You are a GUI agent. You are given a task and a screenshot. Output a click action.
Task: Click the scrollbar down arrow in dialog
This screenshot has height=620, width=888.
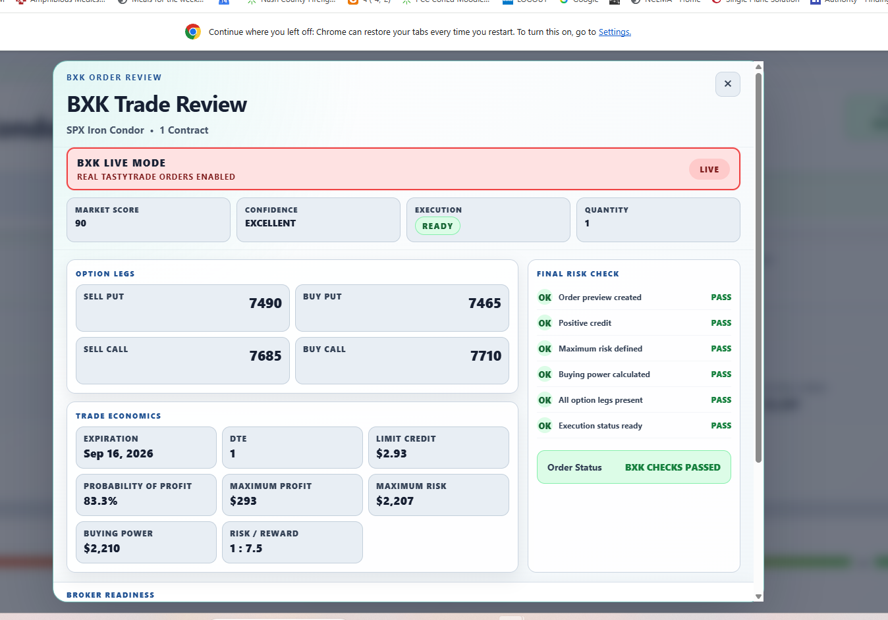758,596
